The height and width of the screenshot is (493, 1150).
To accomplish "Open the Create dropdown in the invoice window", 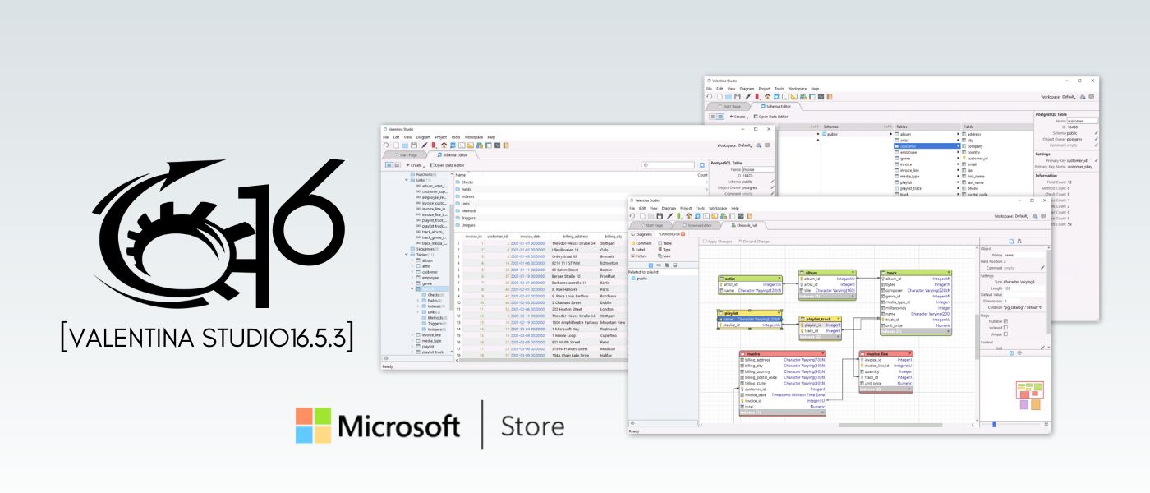I will (x=415, y=165).
